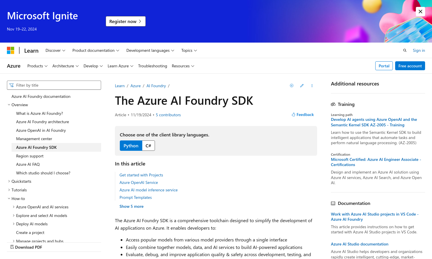This screenshot has height=259, width=432.
Task: Open the Azure AI FAQ page
Action: tap(28, 164)
